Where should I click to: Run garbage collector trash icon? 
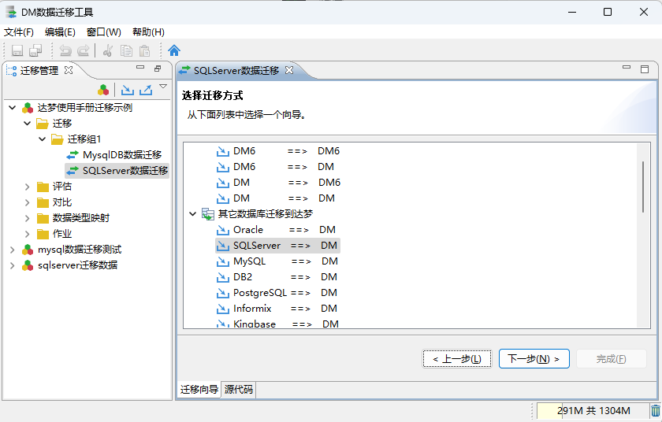coord(655,411)
